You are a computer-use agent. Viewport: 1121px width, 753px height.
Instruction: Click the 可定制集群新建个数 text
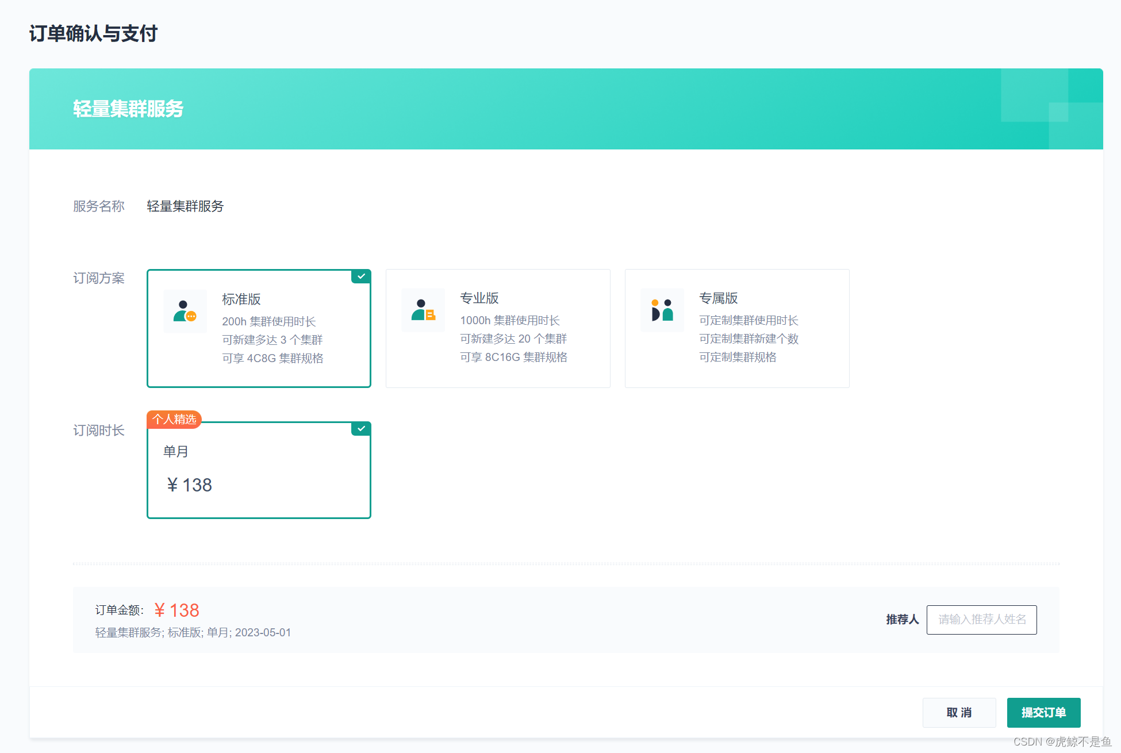tap(748, 339)
